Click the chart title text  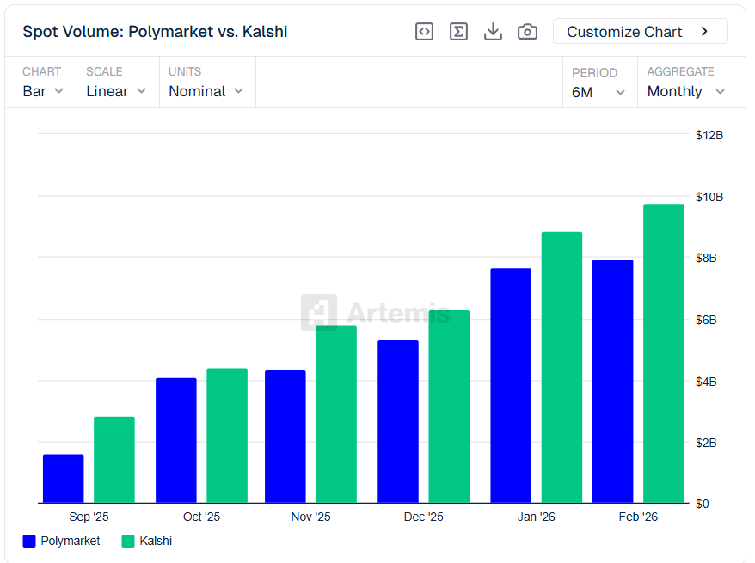(155, 32)
